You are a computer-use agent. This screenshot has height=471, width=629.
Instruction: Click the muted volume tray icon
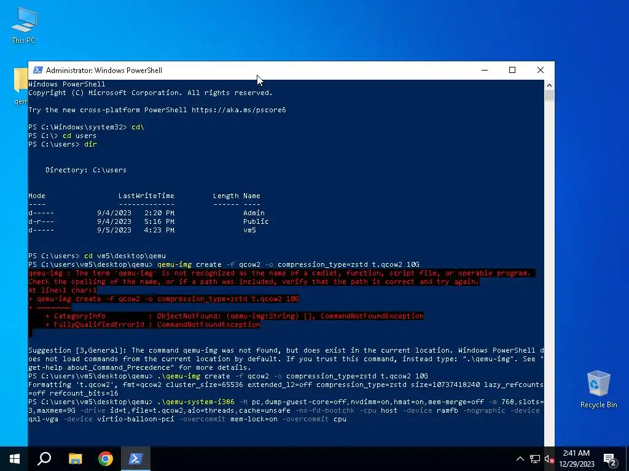[549, 459]
